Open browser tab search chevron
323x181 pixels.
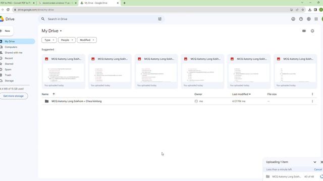pos(302,3)
